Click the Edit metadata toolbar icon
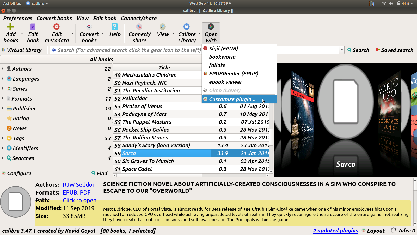Viewport: 417px width, 235px height. coord(57,27)
